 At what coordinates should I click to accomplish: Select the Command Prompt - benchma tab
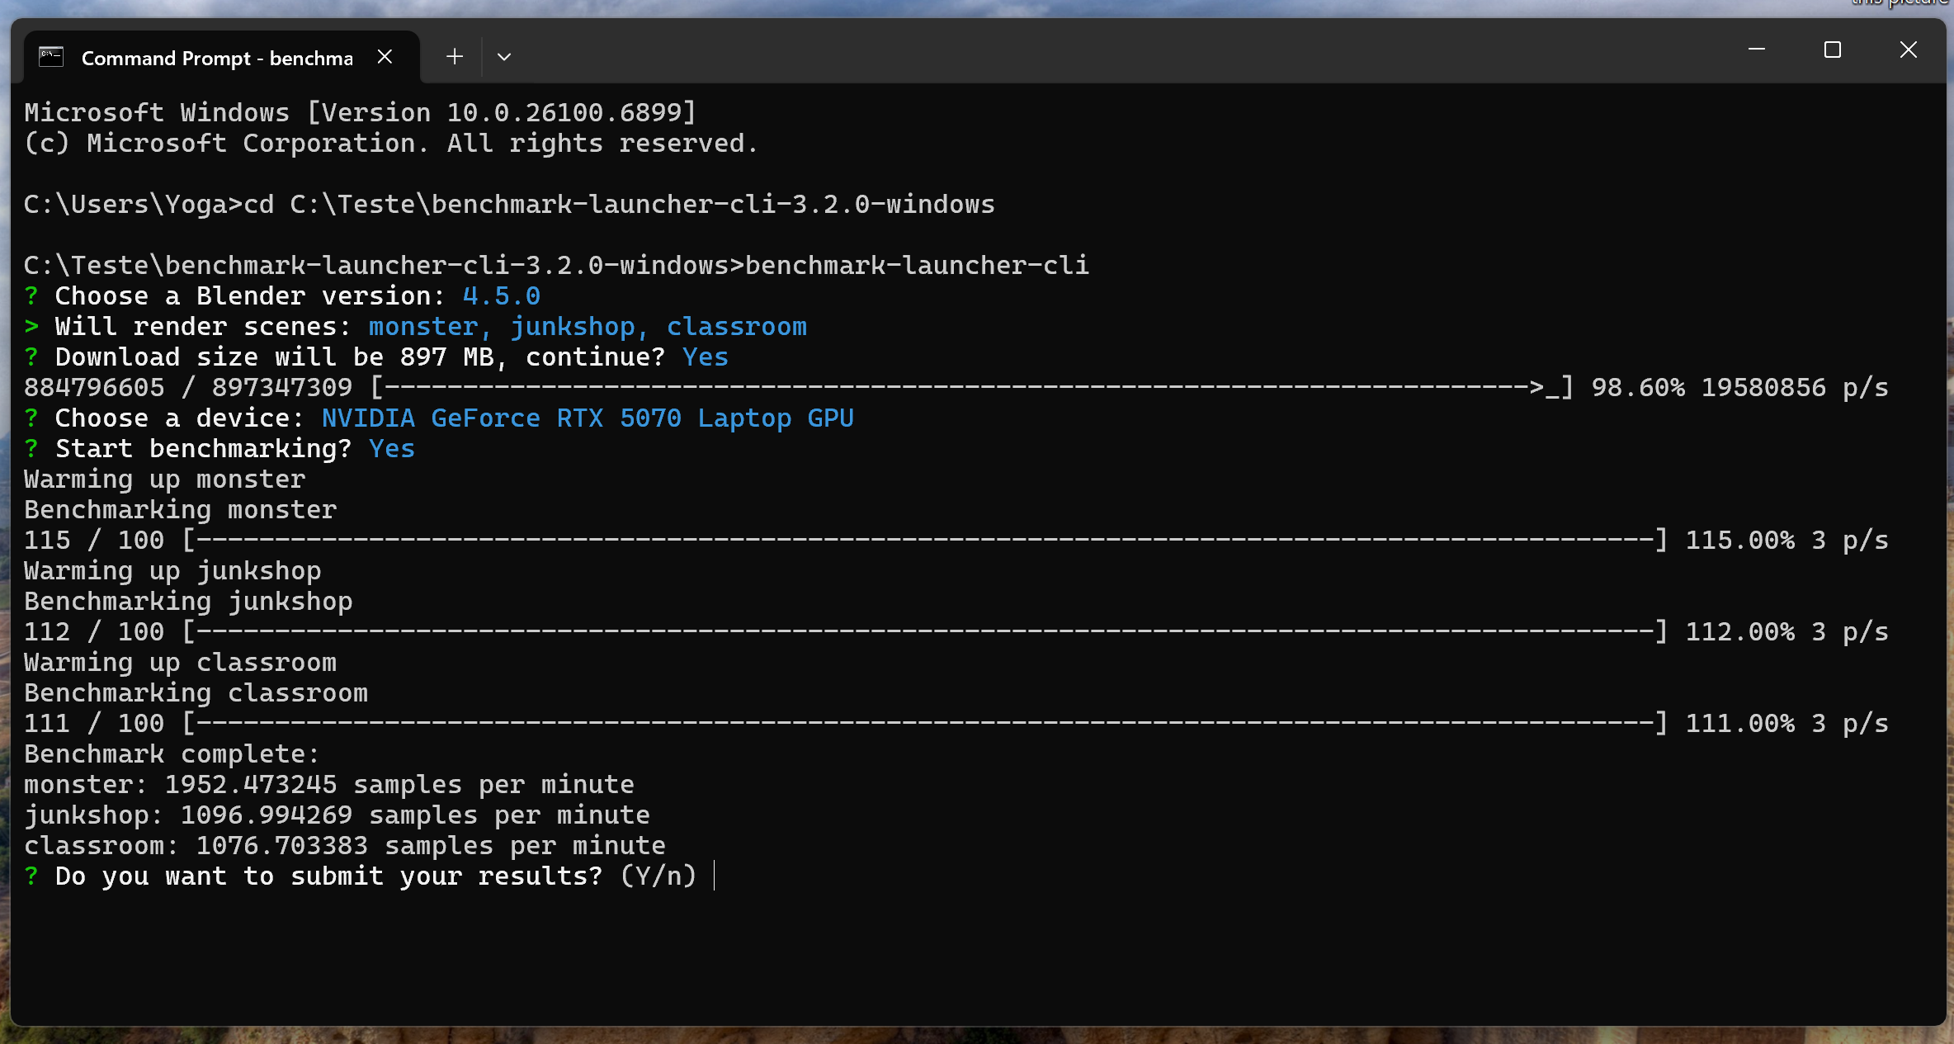pyautogui.click(x=216, y=58)
